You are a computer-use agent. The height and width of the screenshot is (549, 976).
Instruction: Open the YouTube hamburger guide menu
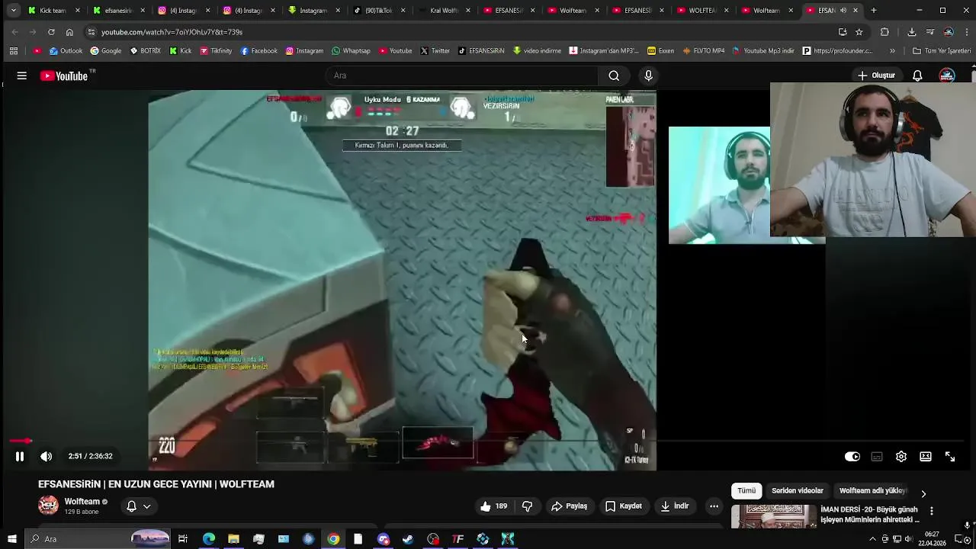(22, 75)
